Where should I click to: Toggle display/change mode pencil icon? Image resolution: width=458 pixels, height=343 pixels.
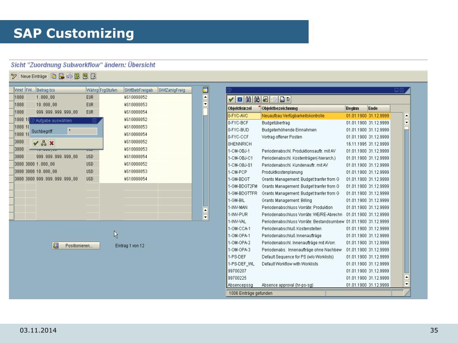pyautogui.click(x=14, y=76)
